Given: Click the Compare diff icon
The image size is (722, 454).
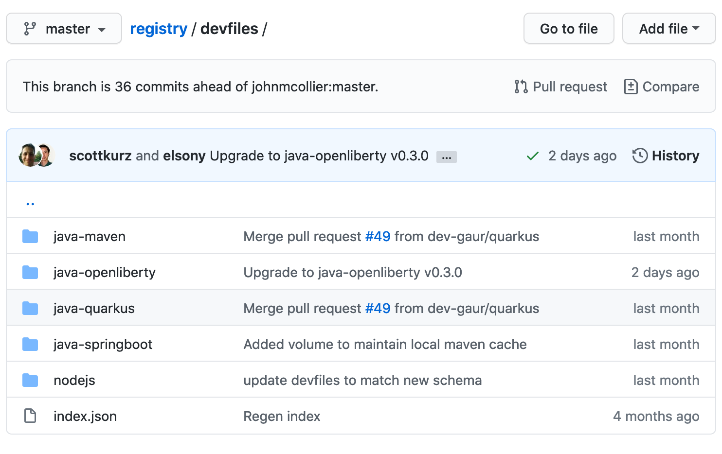Looking at the screenshot, I should pyautogui.click(x=631, y=87).
